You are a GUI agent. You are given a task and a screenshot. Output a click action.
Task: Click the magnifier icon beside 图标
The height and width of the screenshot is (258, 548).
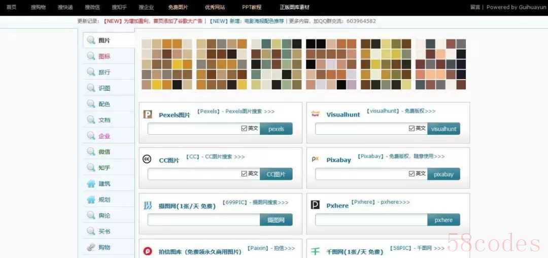coord(91,56)
